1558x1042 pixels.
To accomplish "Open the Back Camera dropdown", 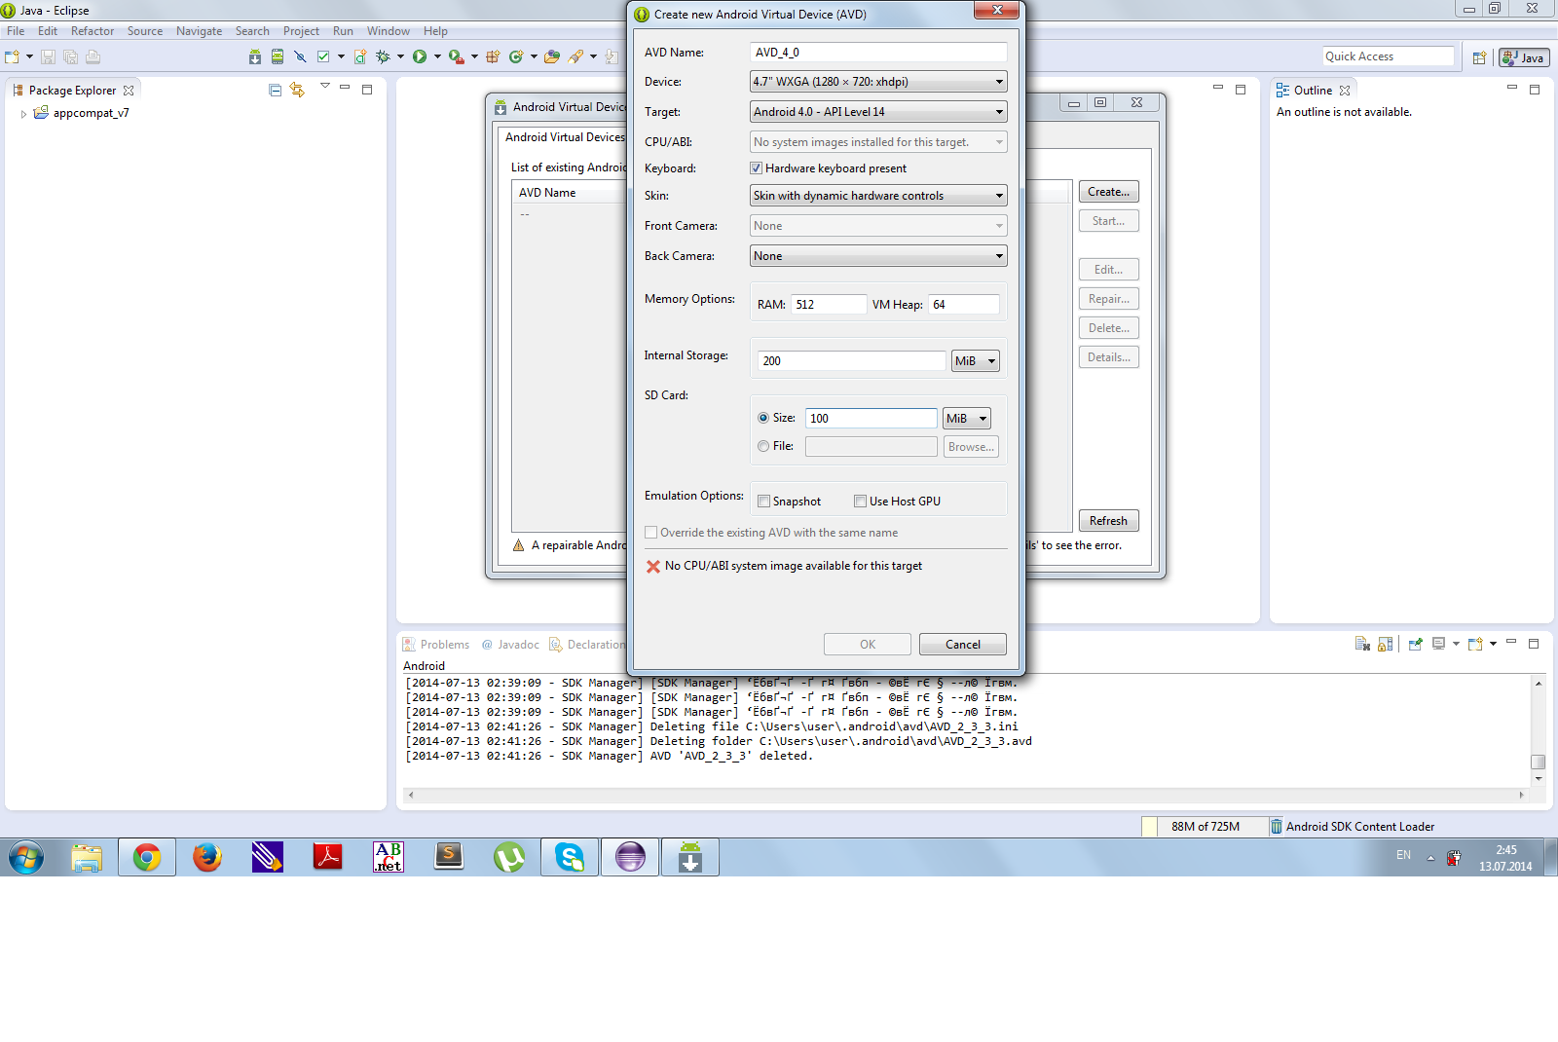I will coord(878,256).
